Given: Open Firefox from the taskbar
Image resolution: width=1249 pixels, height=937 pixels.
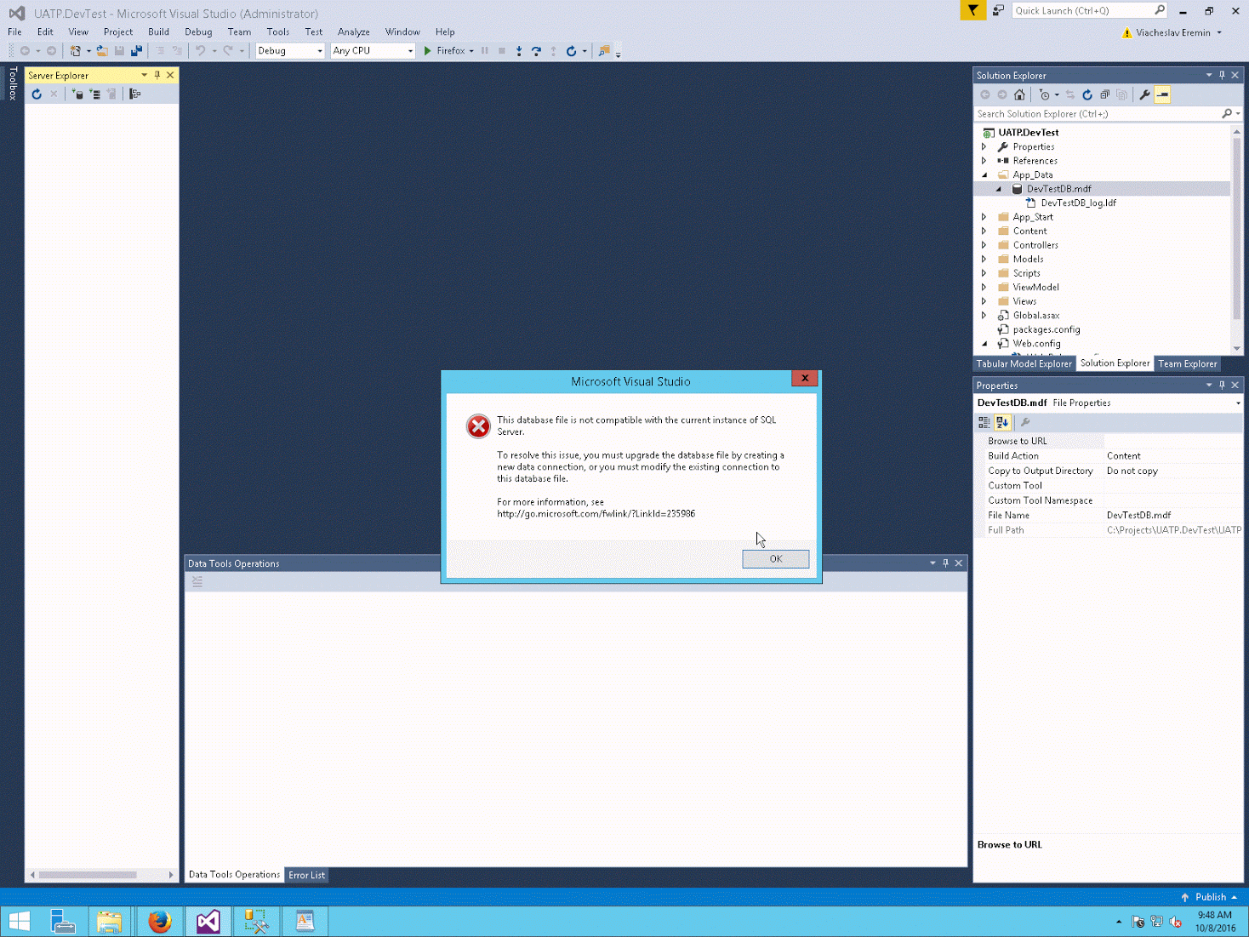Looking at the screenshot, I should pos(159,922).
